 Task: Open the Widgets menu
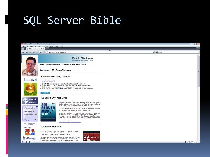coord(45,46)
